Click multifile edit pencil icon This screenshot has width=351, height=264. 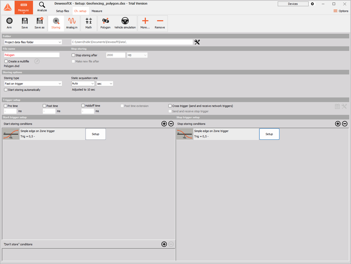(x=37, y=61)
